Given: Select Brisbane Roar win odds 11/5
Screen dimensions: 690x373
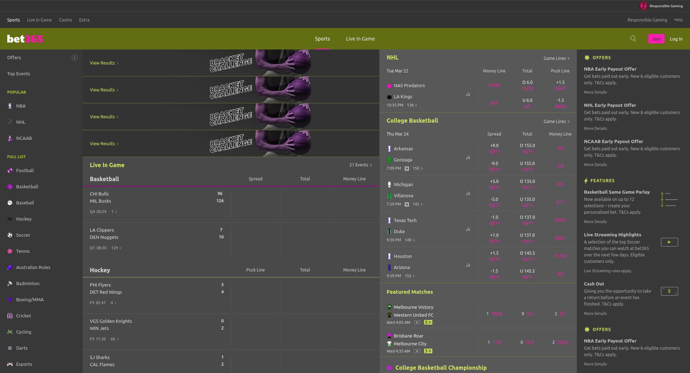Looking at the screenshot, I should click(x=494, y=343).
